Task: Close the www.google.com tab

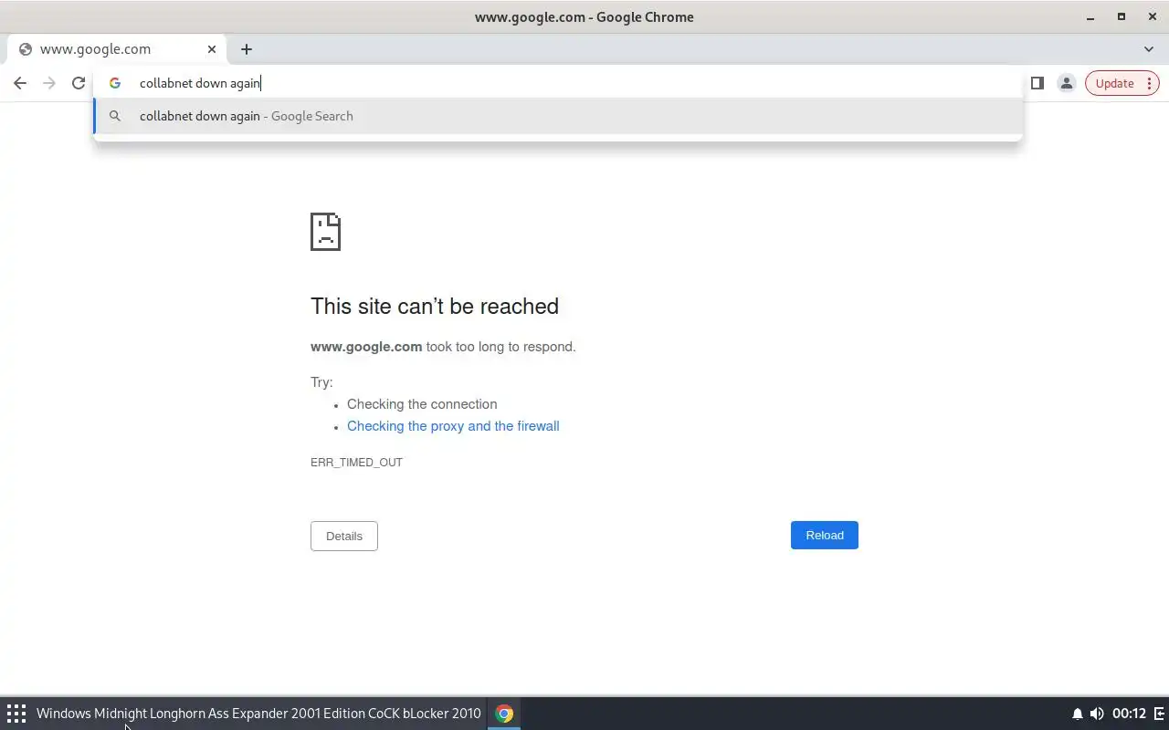Action: pos(212,49)
